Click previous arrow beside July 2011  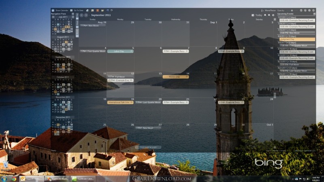[x=53, y=17]
